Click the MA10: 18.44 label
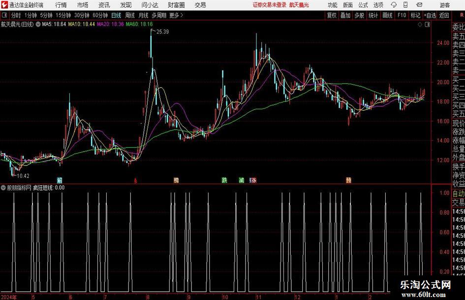The image size is (465, 300). click(82, 24)
